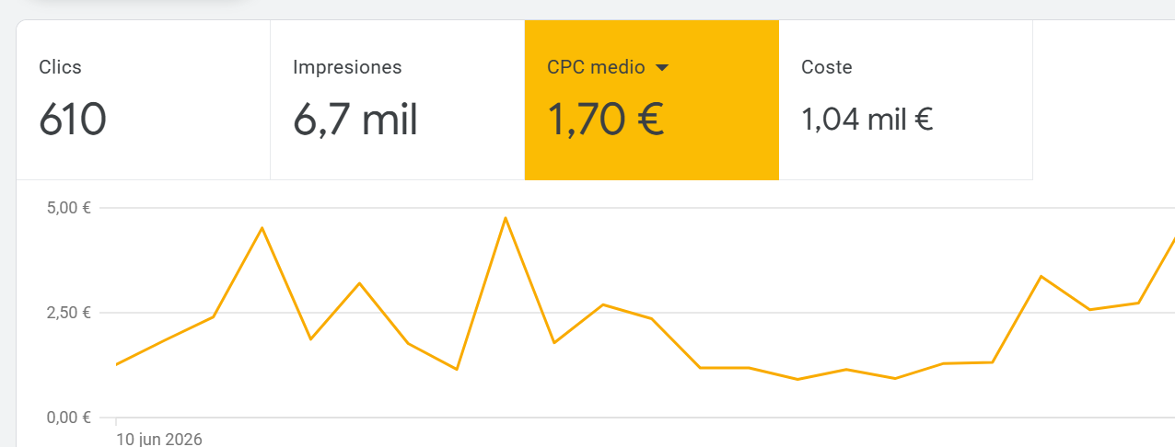1175x447 pixels.
Task: Select the Impresiones metric card label
Action: tap(347, 67)
